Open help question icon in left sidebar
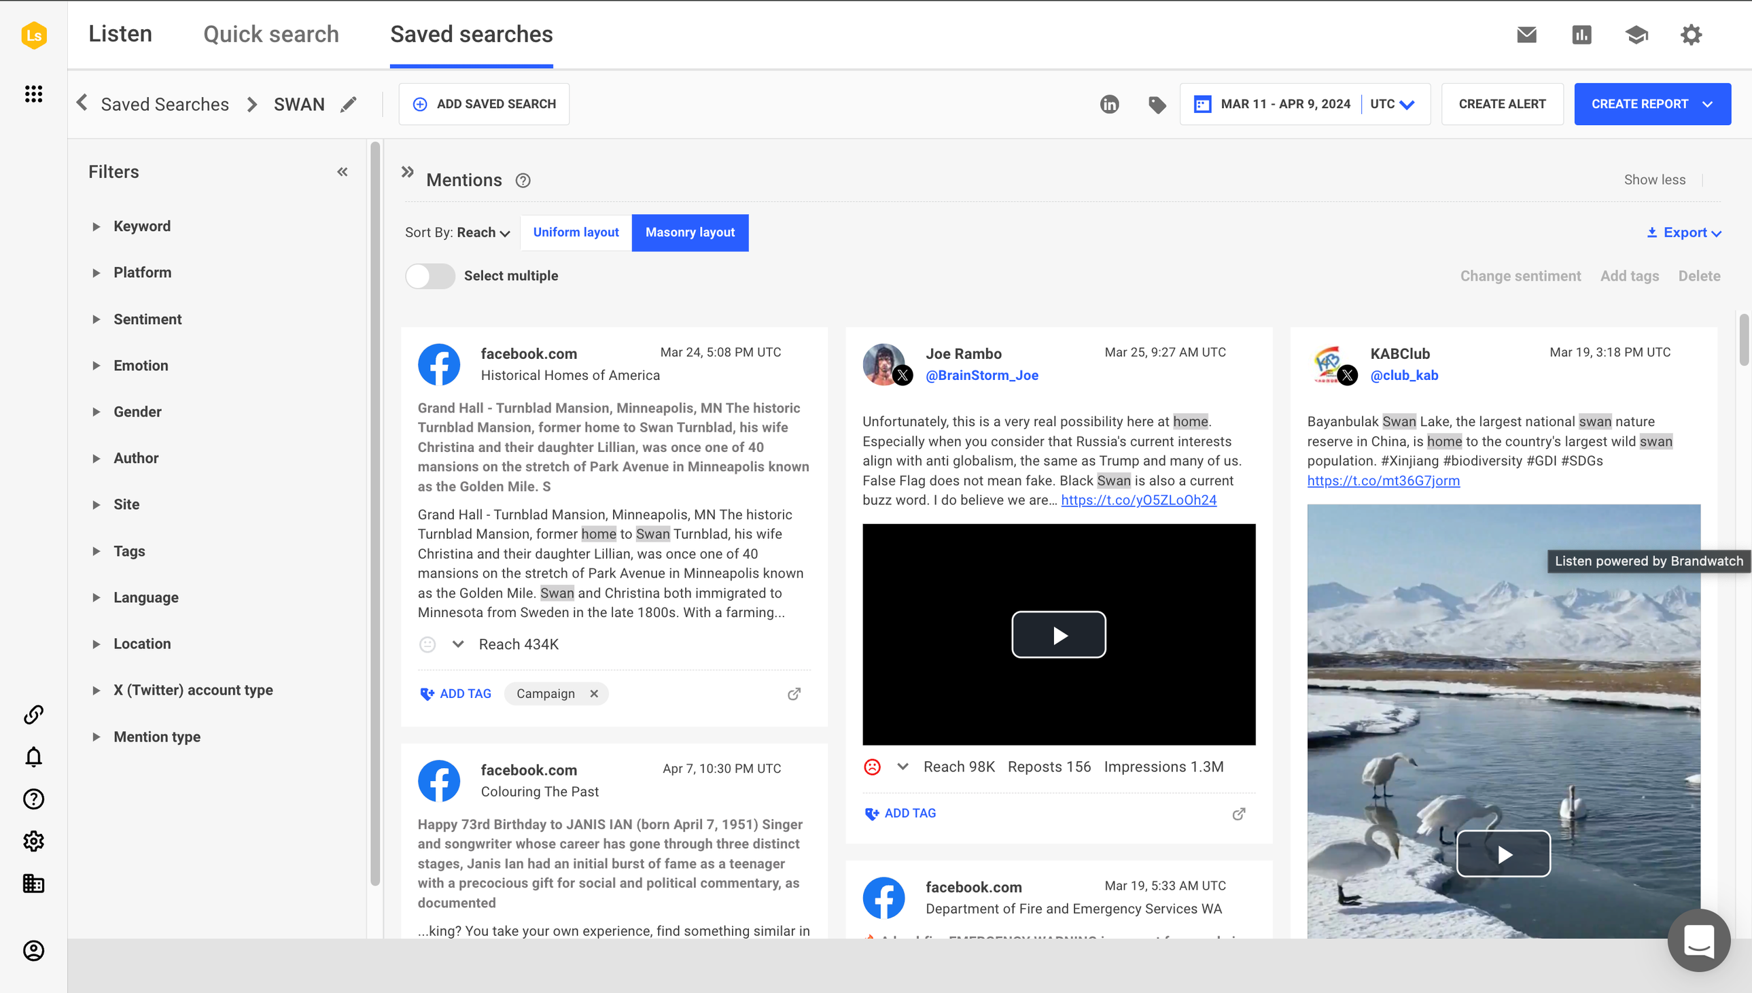Image resolution: width=1752 pixels, height=993 pixels. click(x=33, y=799)
